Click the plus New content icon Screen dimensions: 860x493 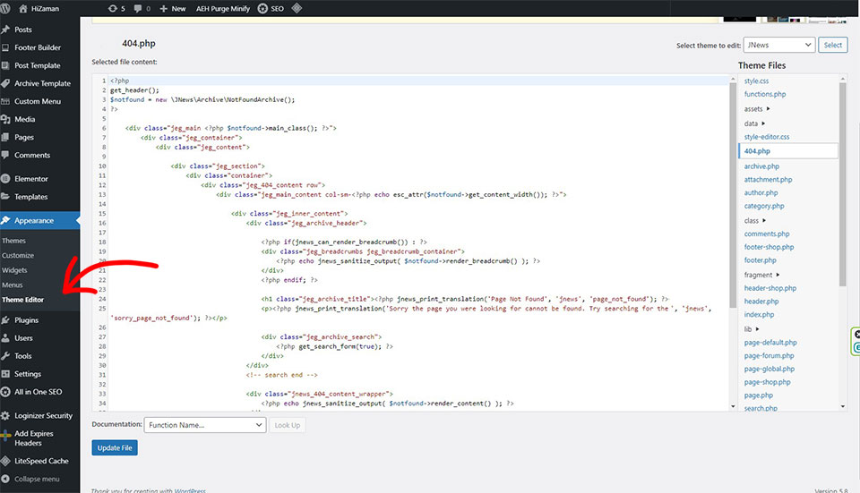[163, 8]
